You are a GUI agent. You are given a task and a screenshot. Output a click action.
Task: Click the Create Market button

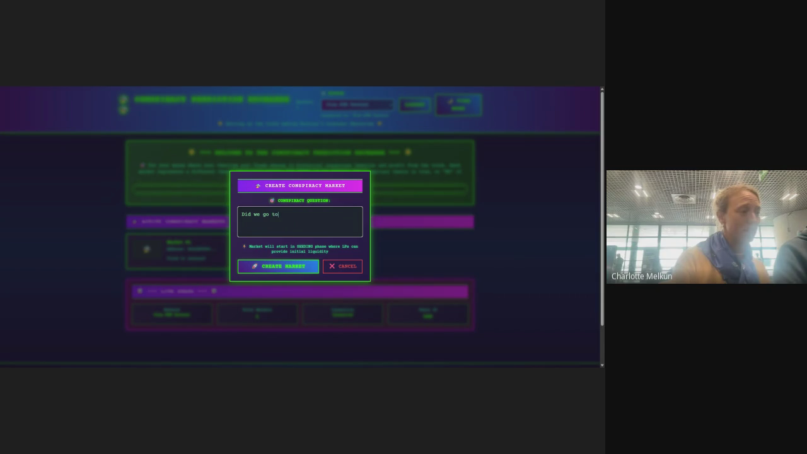(x=278, y=266)
